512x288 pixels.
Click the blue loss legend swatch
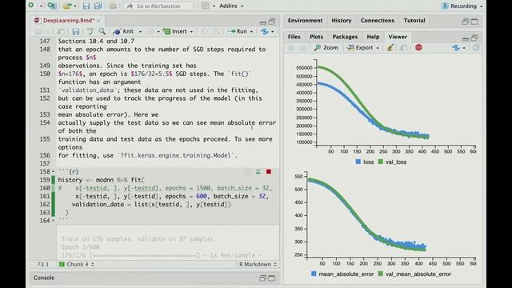pos(358,162)
